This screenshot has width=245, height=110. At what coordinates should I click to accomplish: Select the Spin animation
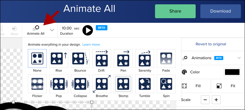click(166, 84)
